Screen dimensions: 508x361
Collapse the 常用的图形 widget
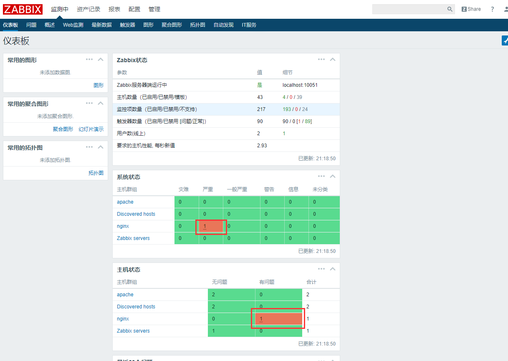pos(101,59)
